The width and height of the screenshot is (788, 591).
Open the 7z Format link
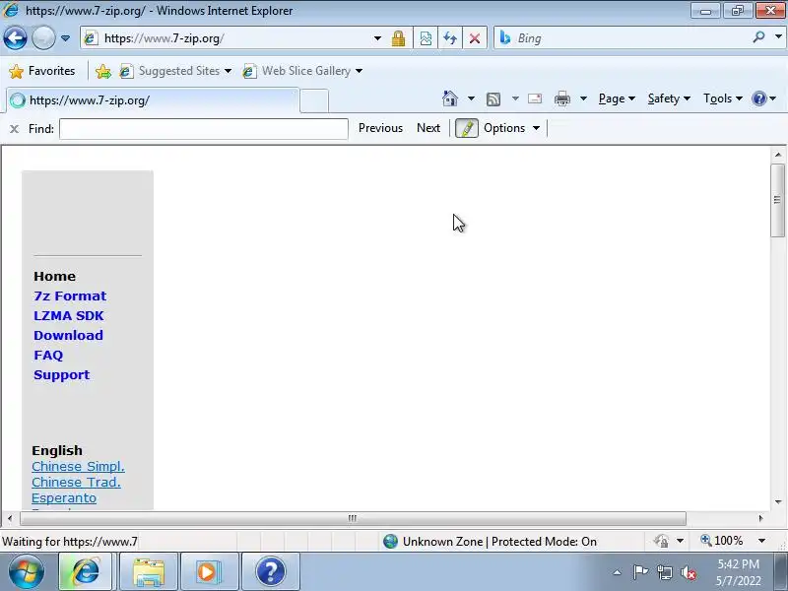(70, 296)
